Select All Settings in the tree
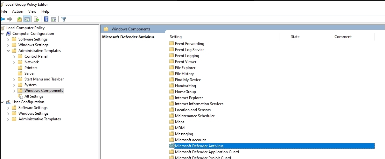Screen dimensions: 385x159 34,96
